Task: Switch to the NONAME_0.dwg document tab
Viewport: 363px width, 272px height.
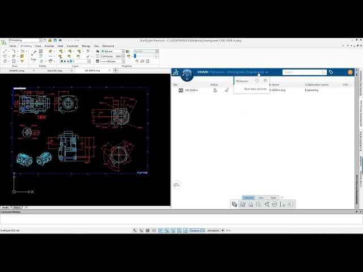Action: point(16,70)
